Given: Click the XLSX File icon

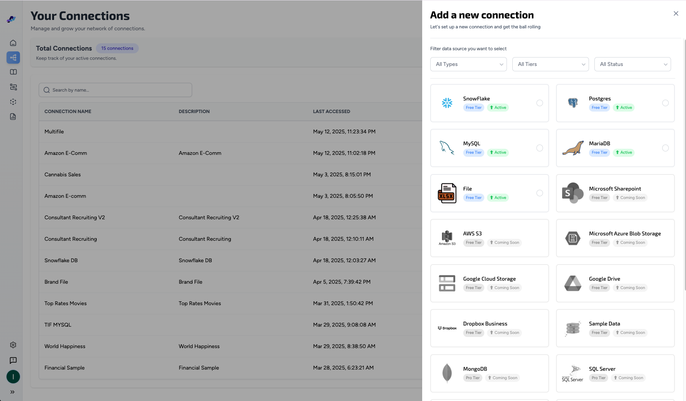Looking at the screenshot, I should pyautogui.click(x=447, y=193).
